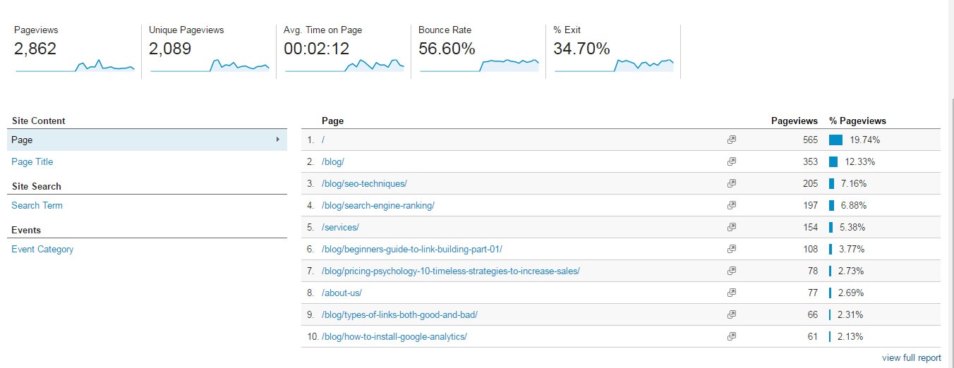Click the 197 pageviews cell
This screenshot has height=368, width=954.
(810, 205)
